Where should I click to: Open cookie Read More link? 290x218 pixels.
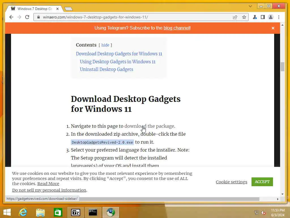click(x=48, y=184)
